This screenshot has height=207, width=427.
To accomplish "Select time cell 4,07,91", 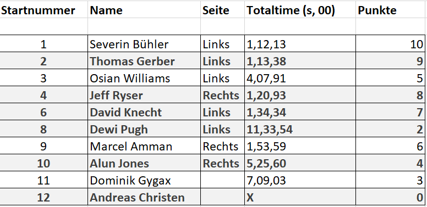I will tap(300, 77).
